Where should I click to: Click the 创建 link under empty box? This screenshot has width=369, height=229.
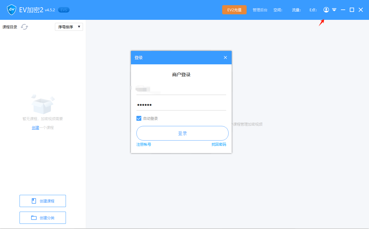(x=35, y=128)
